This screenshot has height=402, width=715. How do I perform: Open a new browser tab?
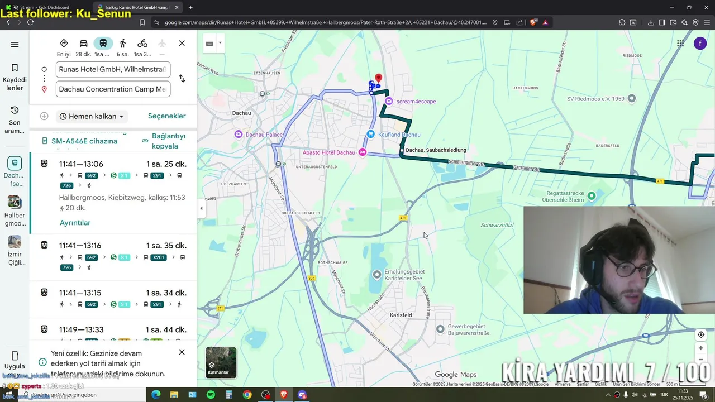pyautogui.click(x=190, y=7)
